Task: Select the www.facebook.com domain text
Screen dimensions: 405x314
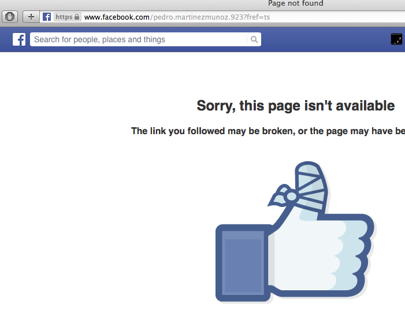Action: pos(117,17)
